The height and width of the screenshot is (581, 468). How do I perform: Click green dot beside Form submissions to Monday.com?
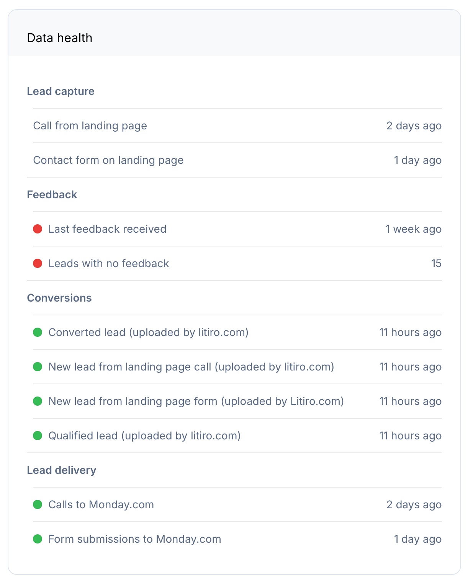[38, 539]
